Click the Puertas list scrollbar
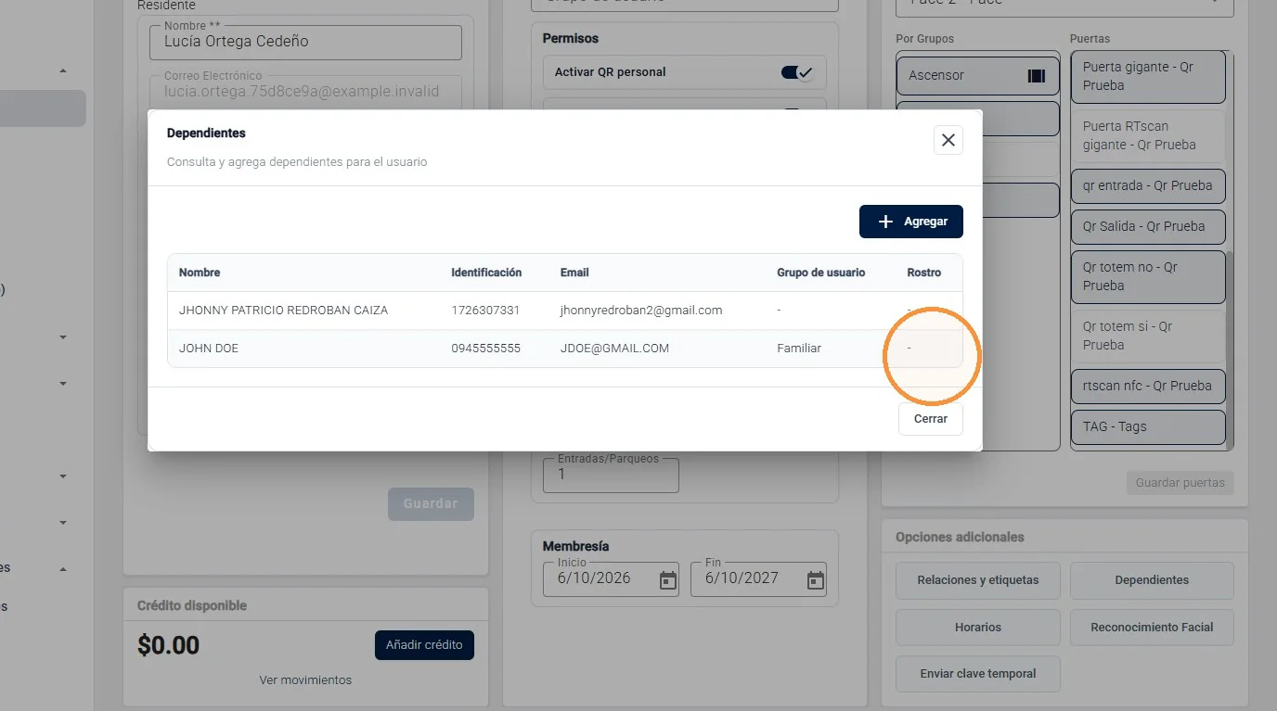 click(x=1230, y=350)
